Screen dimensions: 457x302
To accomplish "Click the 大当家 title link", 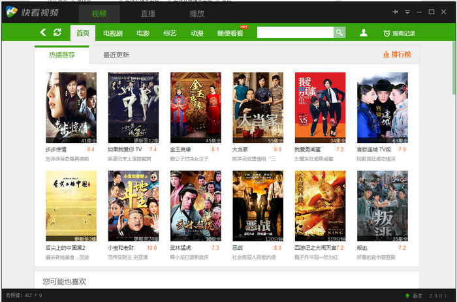I will (x=240, y=149).
